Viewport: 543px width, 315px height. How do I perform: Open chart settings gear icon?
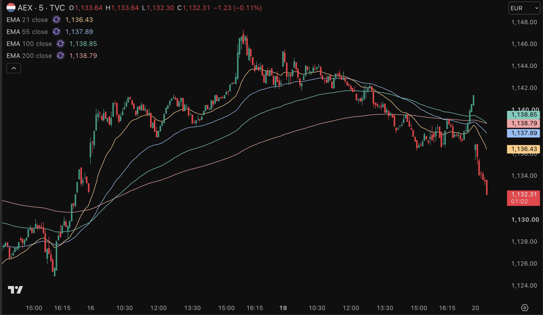524,308
